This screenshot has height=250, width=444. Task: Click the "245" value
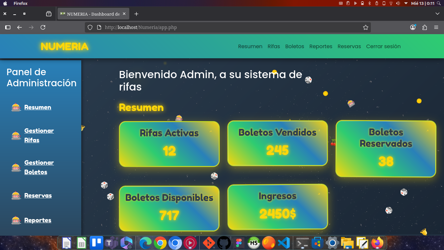[x=278, y=150]
